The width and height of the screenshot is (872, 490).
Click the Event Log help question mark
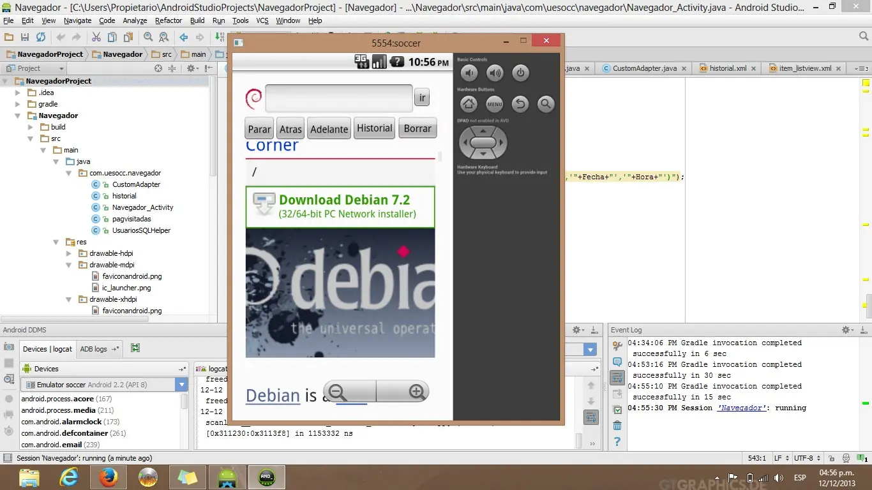(617, 442)
